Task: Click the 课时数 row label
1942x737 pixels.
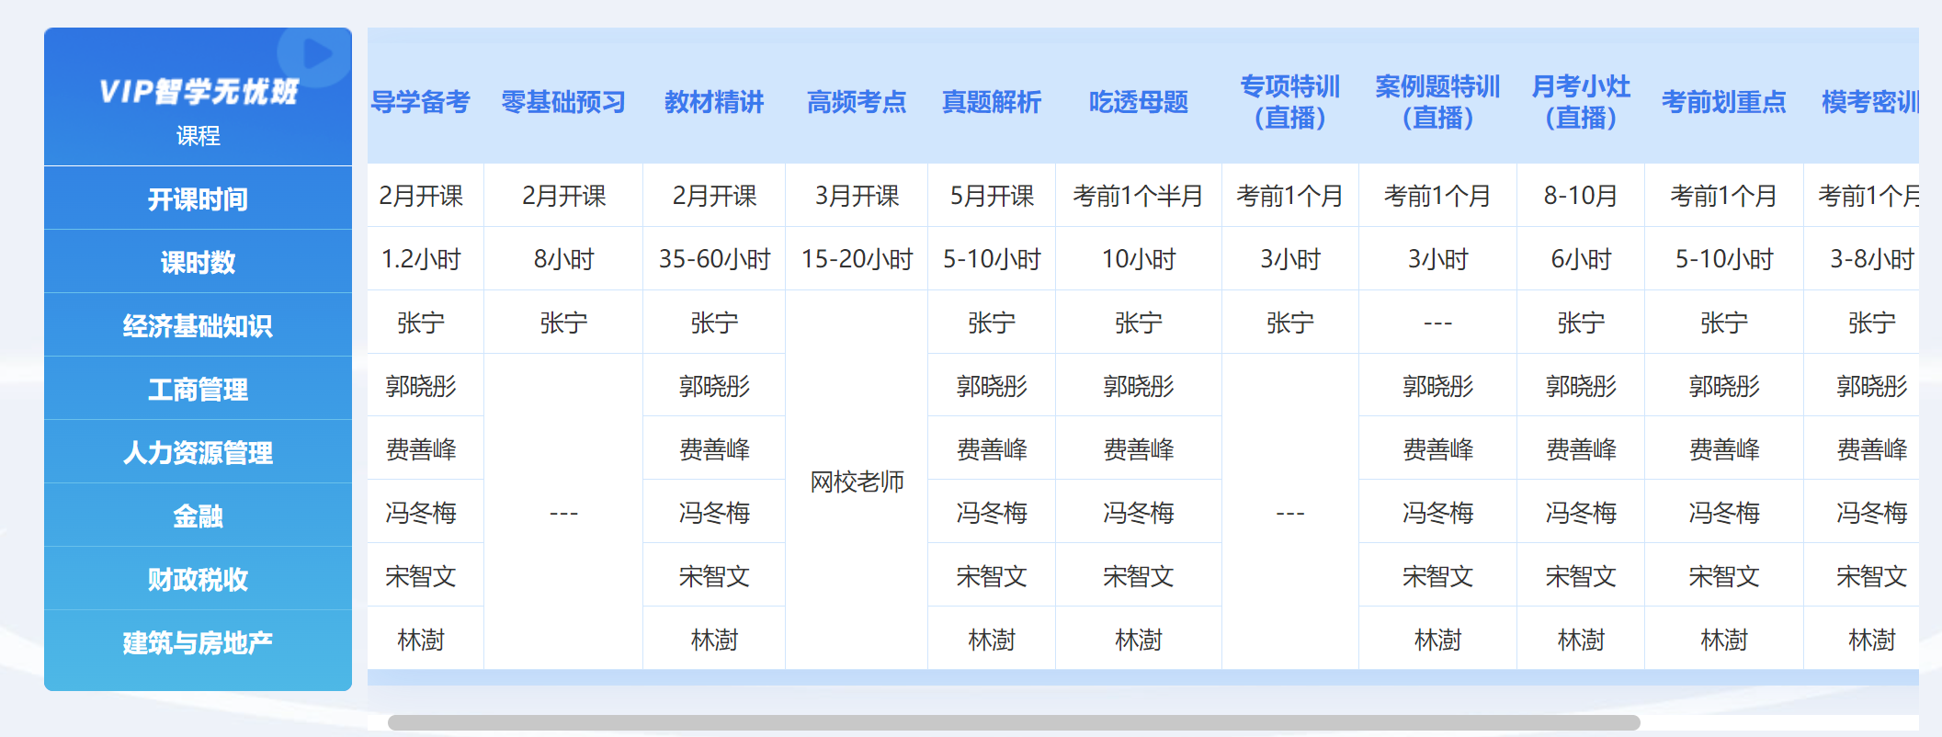Action: (x=198, y=262)
